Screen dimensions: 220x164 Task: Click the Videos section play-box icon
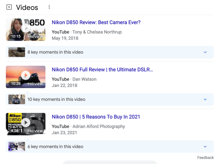(x=9, y=7)
